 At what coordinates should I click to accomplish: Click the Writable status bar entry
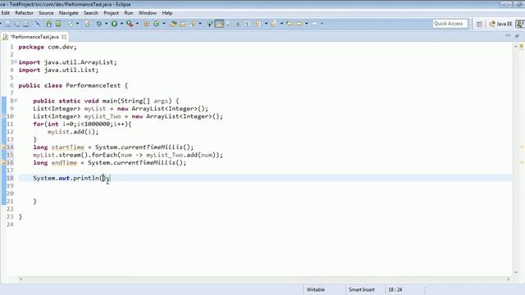pos(315,289)
